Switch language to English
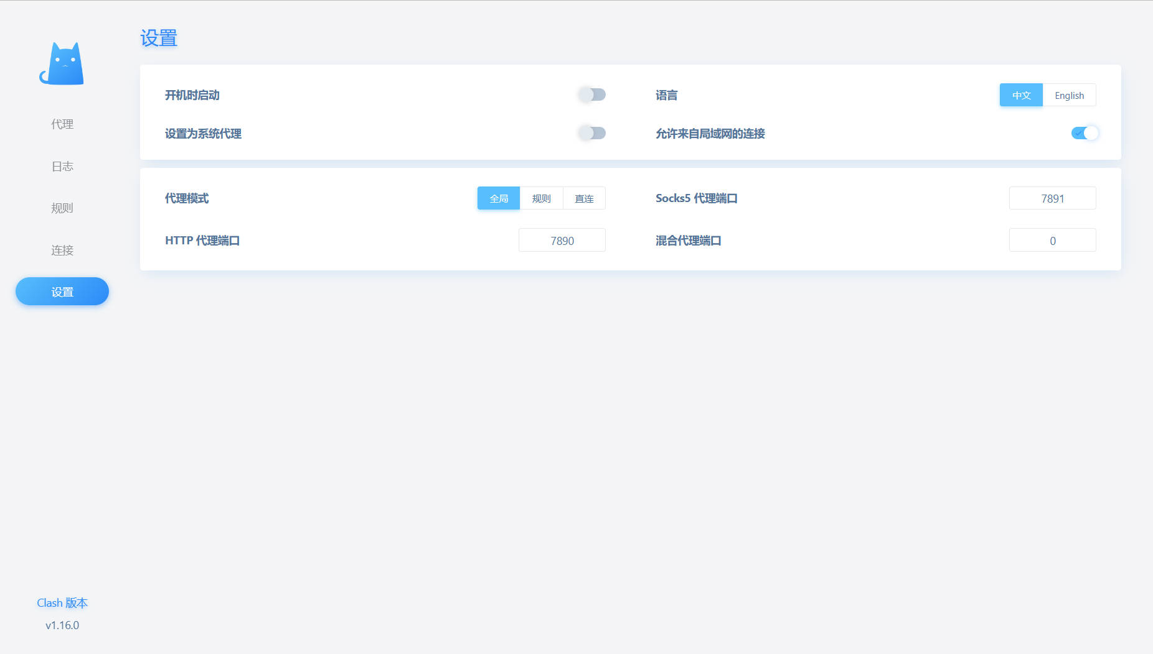This screenshot has width=1153, height=654. pyautogui.click(x=1069, y=95)
